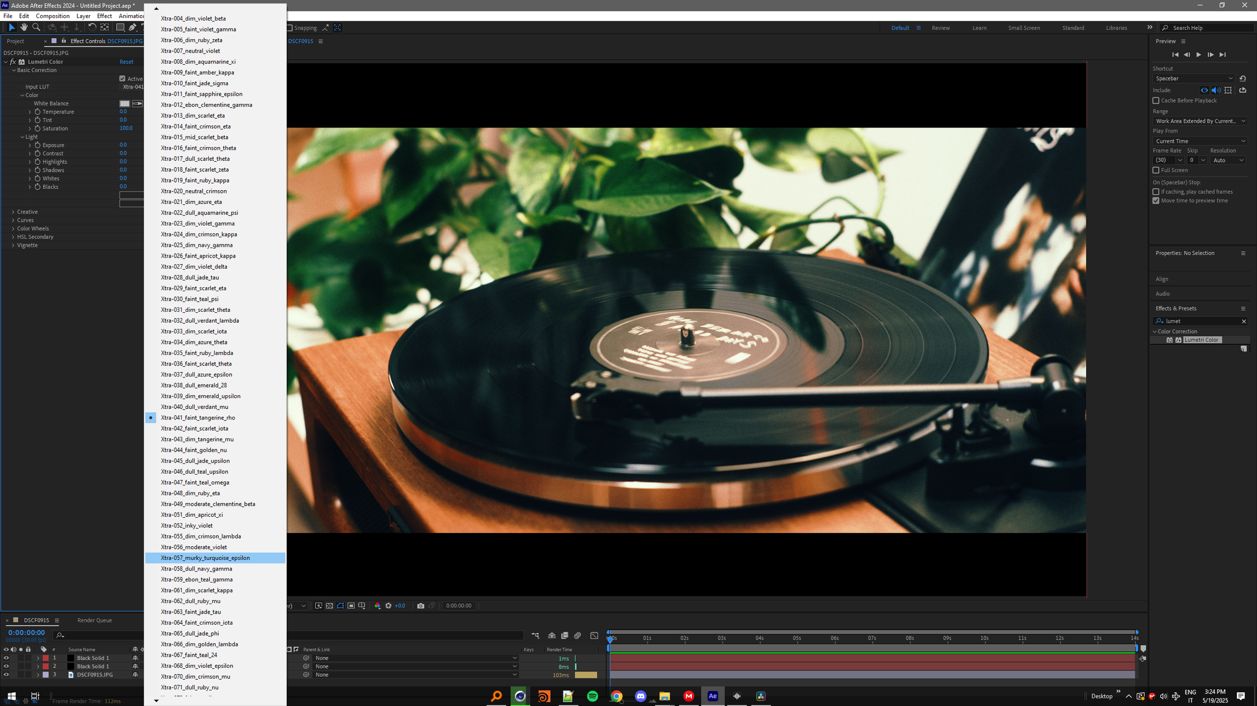This screenshot has height=706, width=1257.
Task: Open the Resolution dropdown set to Auto
Action: pyautogui.click(x=1227, y=160)
